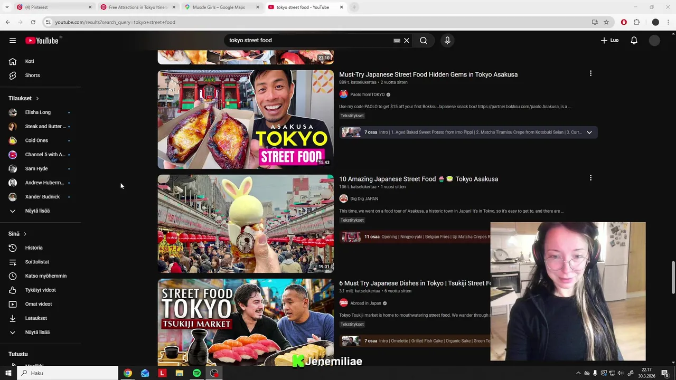Open the on-screen keyboard icon in the search box
This screenshot has height=380, width=676.
coord(397,40)
